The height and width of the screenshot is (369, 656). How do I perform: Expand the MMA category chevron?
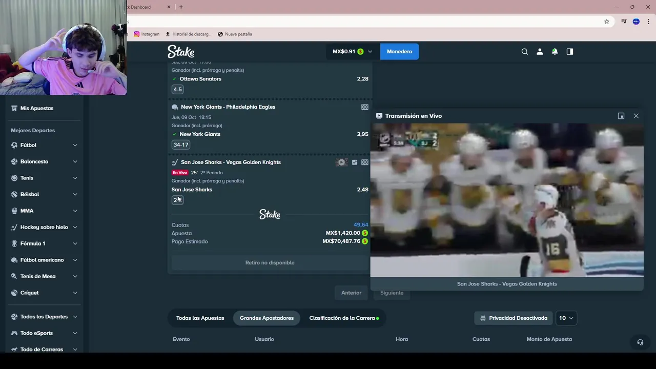pyautogui.click(x=75, y=211)
